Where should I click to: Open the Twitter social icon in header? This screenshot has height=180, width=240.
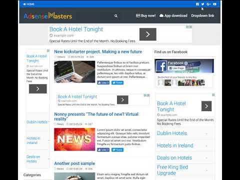coord(202,4)
